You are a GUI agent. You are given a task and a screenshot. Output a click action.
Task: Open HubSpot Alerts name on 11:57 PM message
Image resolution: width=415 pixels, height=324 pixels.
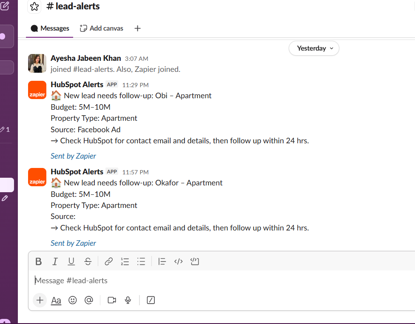[77, 171]
